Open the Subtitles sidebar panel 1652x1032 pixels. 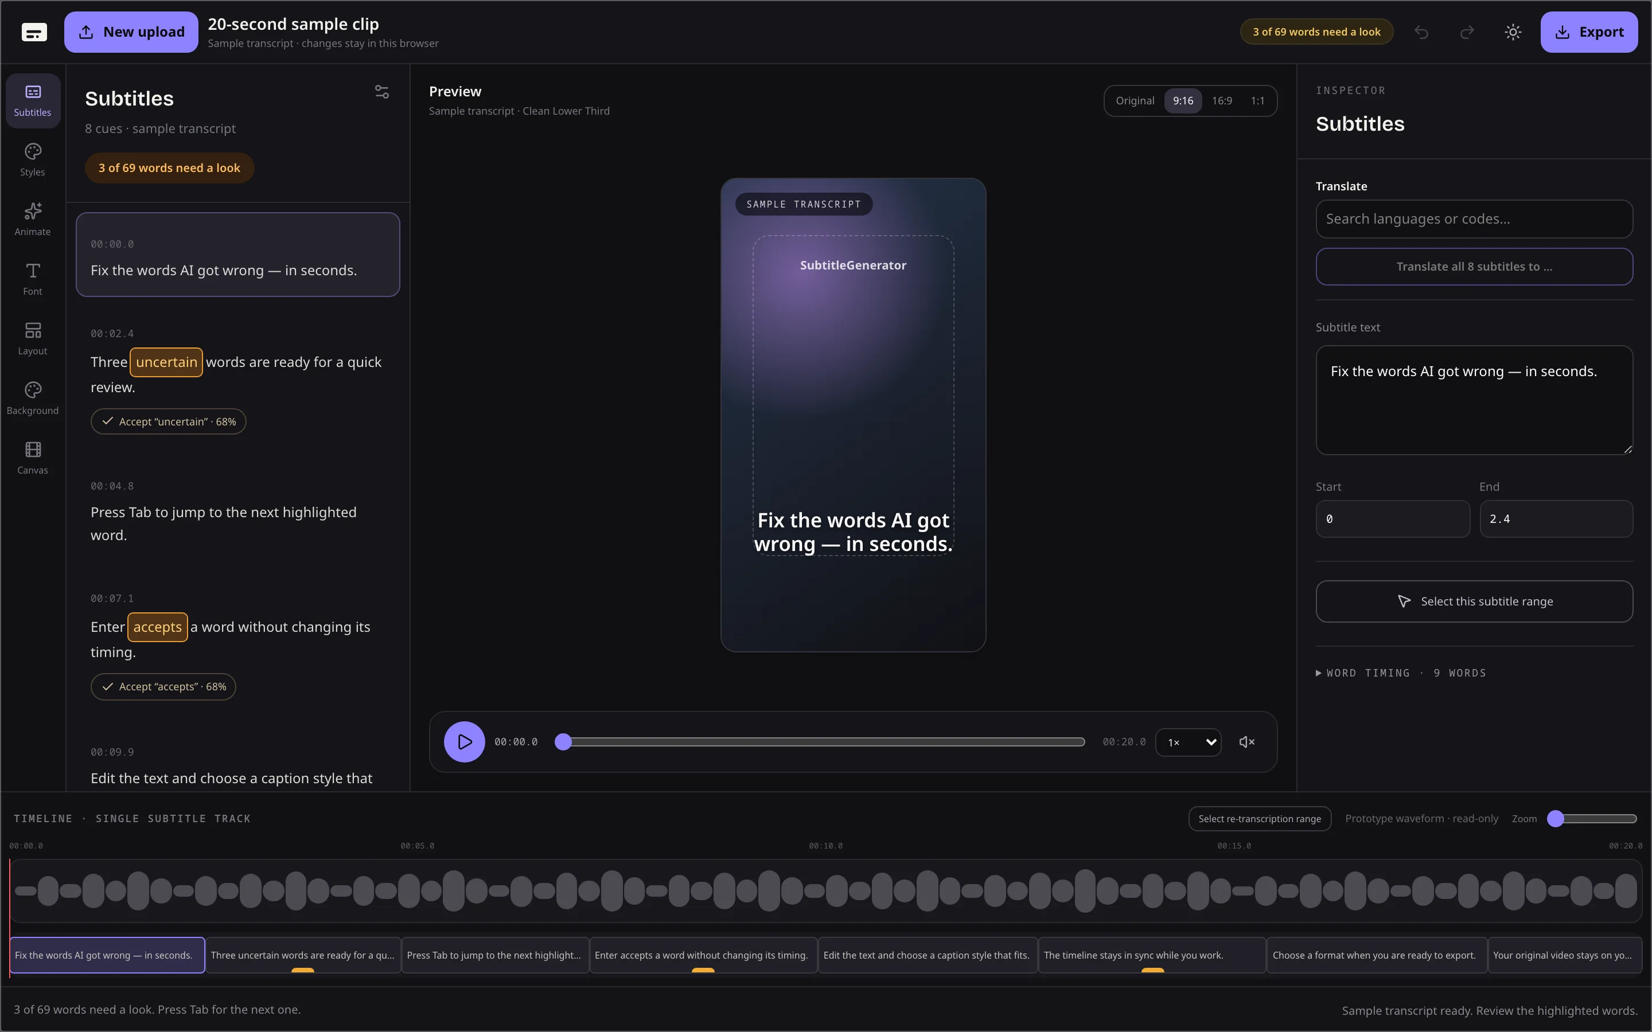pos(33,101)
